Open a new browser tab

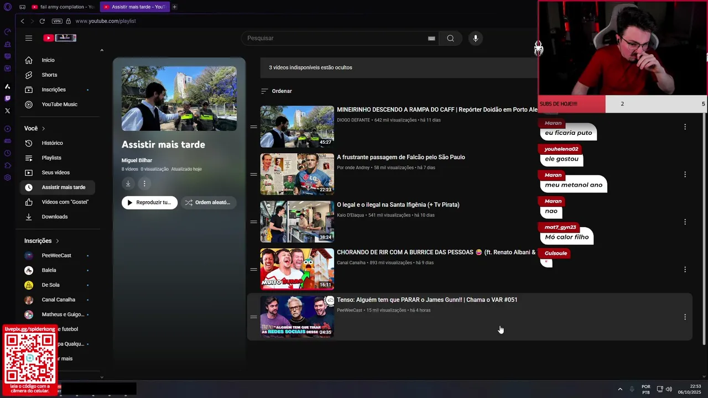(174, 7)
